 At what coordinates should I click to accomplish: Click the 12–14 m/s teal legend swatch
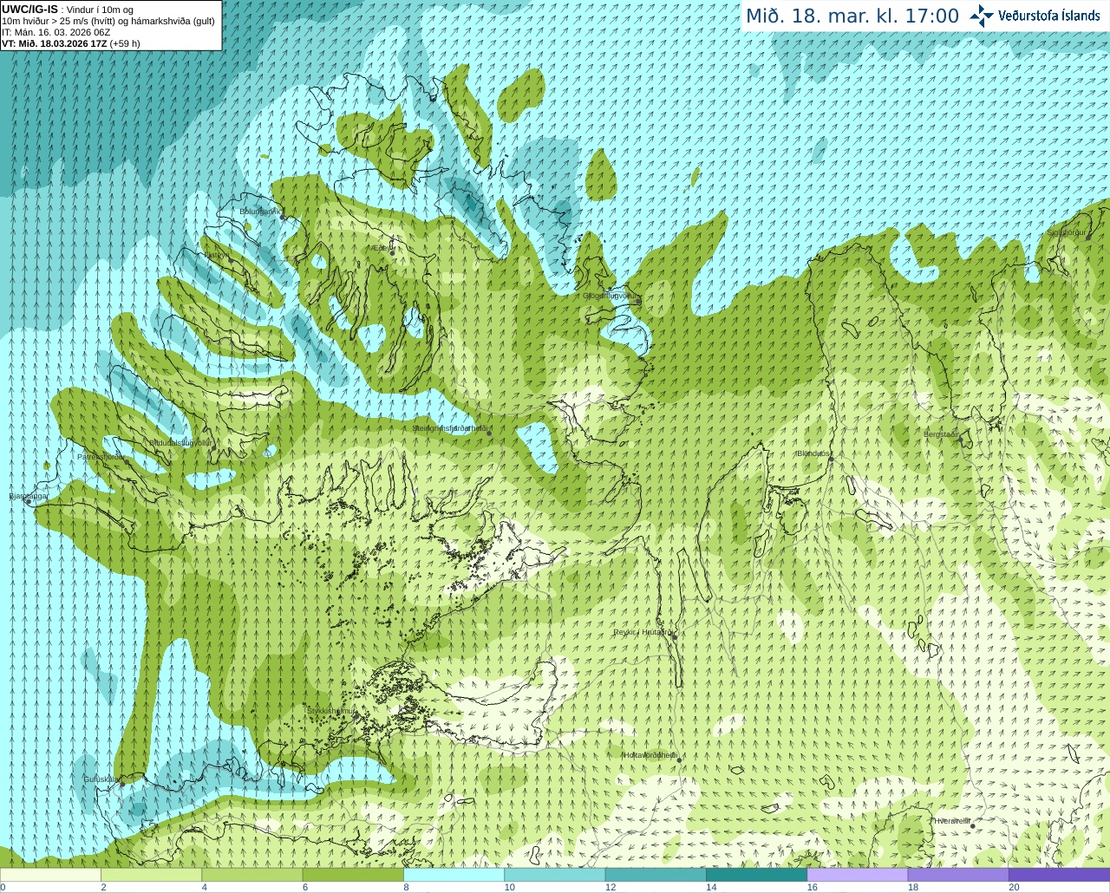pyautogui.click(x=656, y=875)
